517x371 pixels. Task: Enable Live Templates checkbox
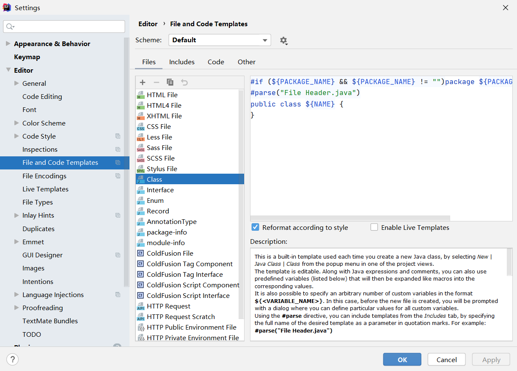374,227
